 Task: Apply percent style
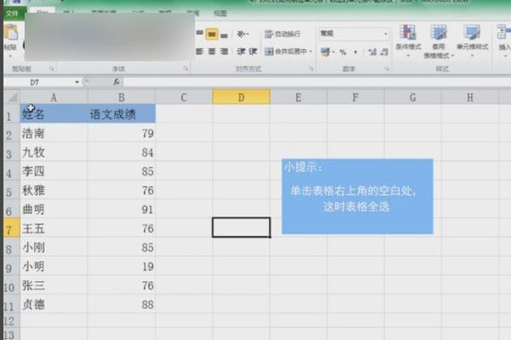pos(342,52)
